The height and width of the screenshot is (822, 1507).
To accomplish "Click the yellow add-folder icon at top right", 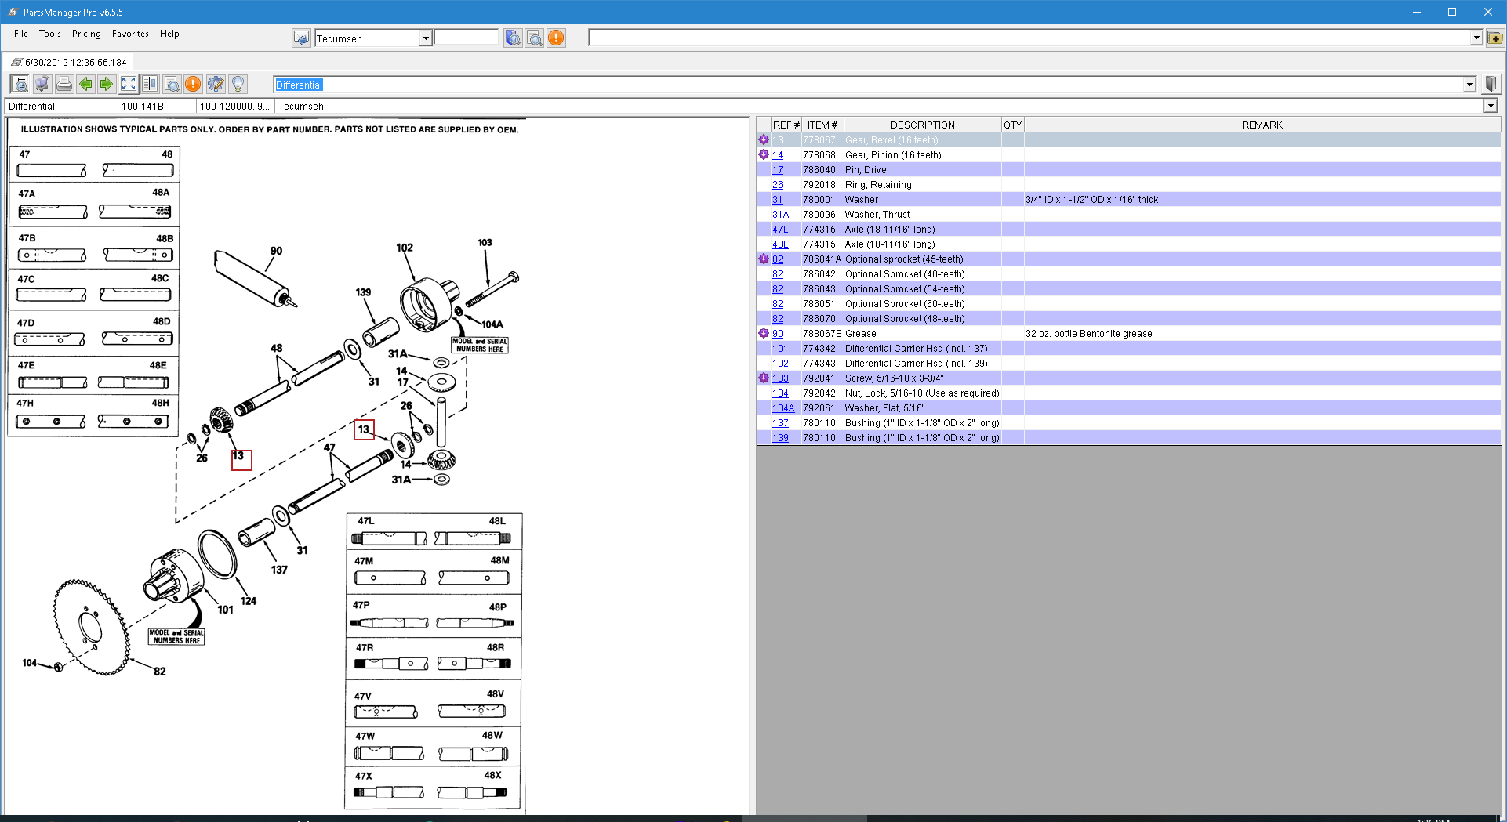I will (1494, 38).
